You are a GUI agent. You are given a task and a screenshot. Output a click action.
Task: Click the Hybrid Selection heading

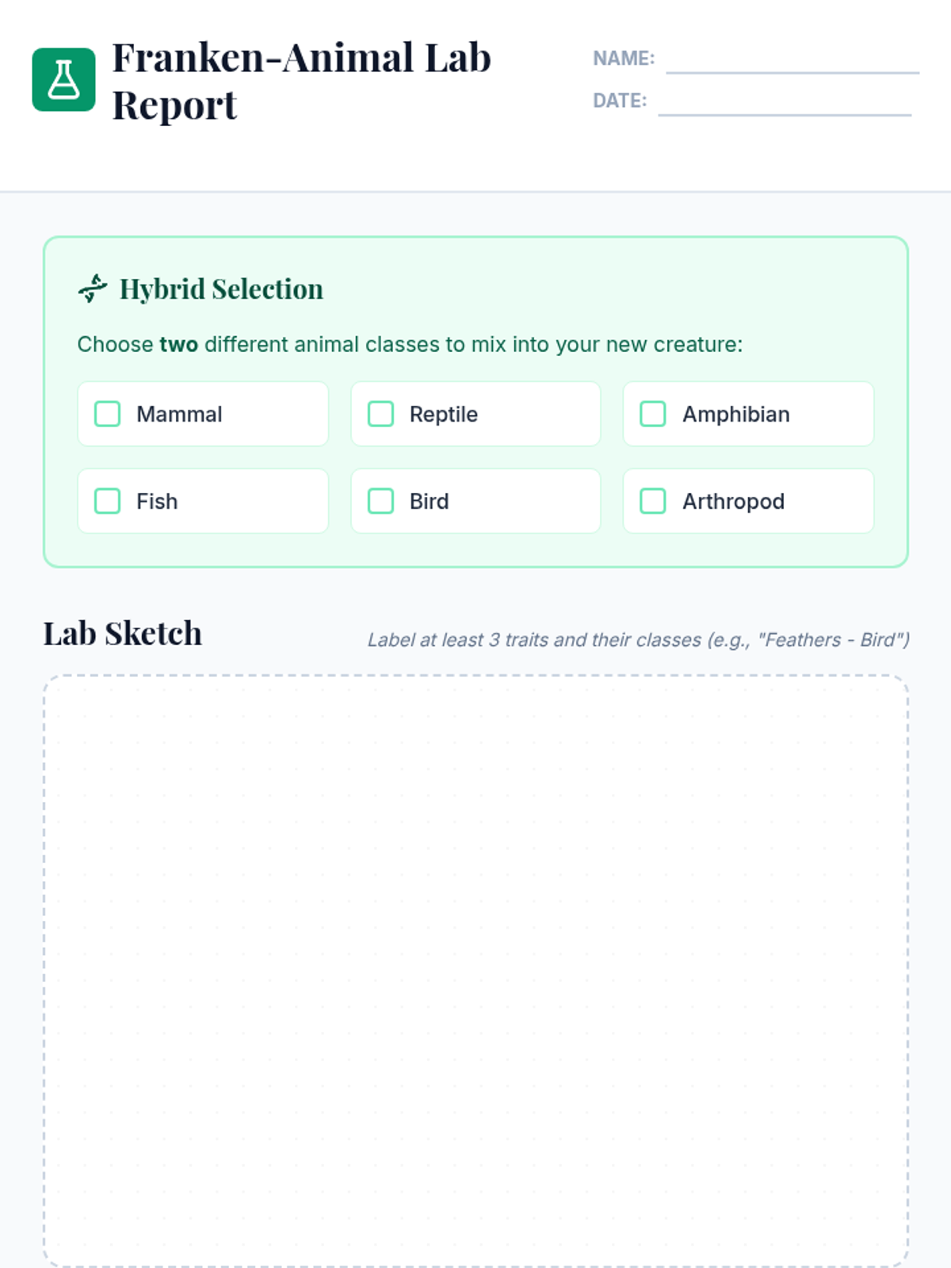[x=221, y=289]
